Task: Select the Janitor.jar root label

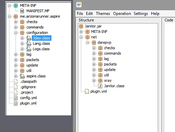Action: pyautogui.click(x=93, y=26)
